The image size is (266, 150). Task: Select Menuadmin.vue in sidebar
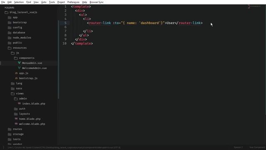(32, 63)
